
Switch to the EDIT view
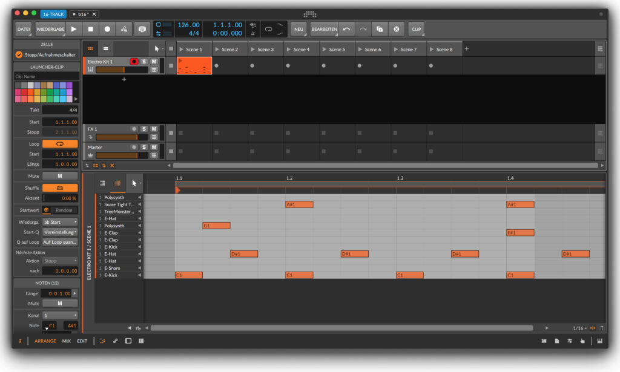(x=82, y=341)
